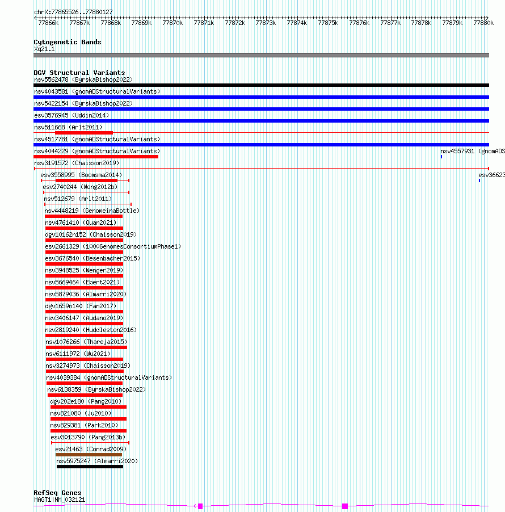
Task: Click the red bar under nsv4044229
Action: (x=96, y=157)
